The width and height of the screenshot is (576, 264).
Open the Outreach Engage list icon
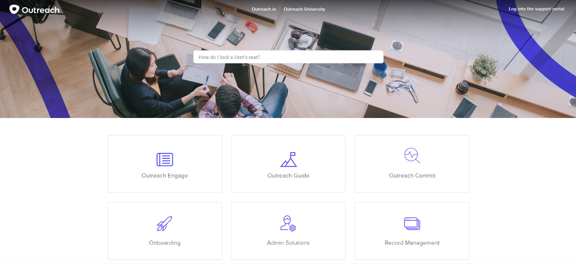165,159
